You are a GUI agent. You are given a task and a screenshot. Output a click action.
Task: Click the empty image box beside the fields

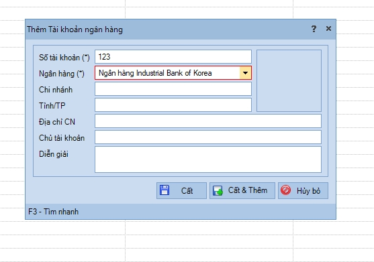pyautogui.click(x=289, y=80)
